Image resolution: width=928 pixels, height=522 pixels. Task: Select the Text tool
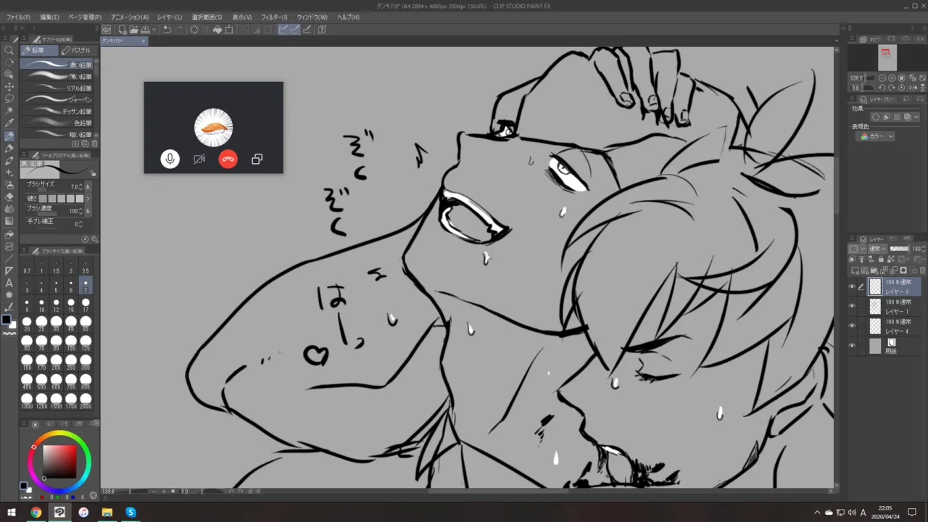(x=9, y=283)
